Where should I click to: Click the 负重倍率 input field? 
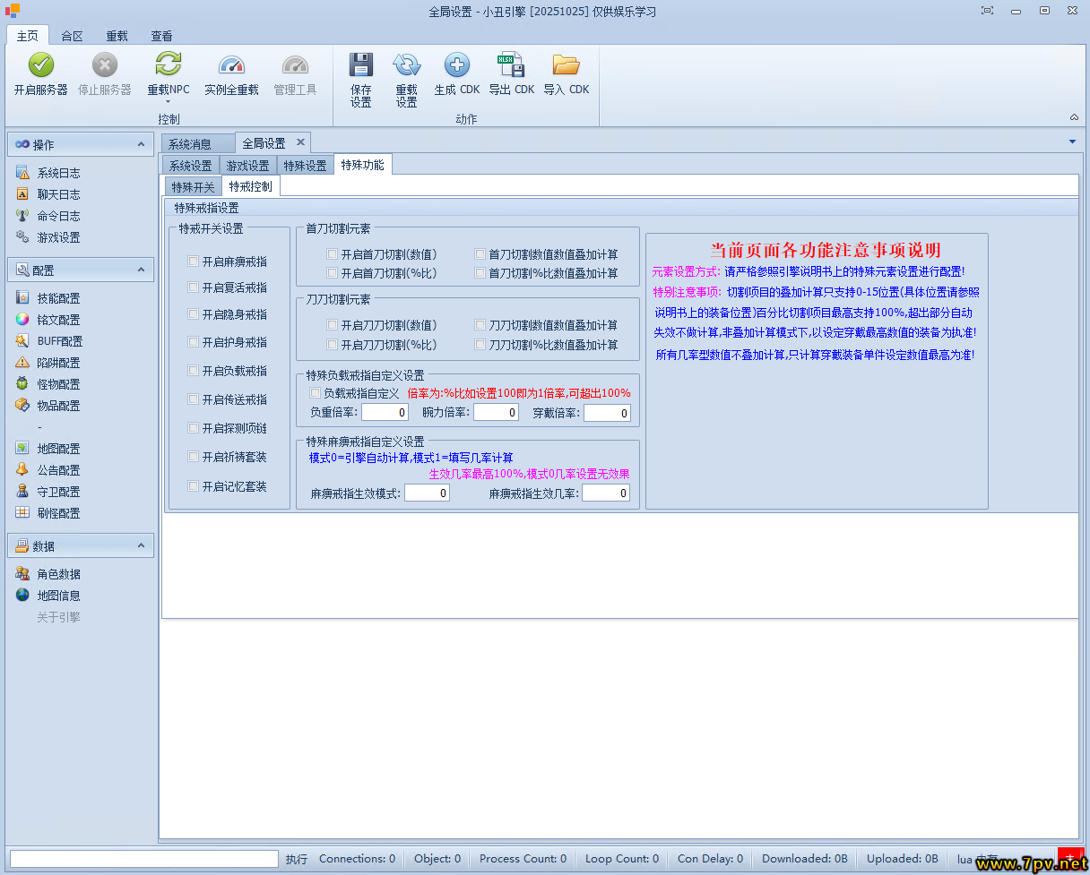tap(385, 413)
